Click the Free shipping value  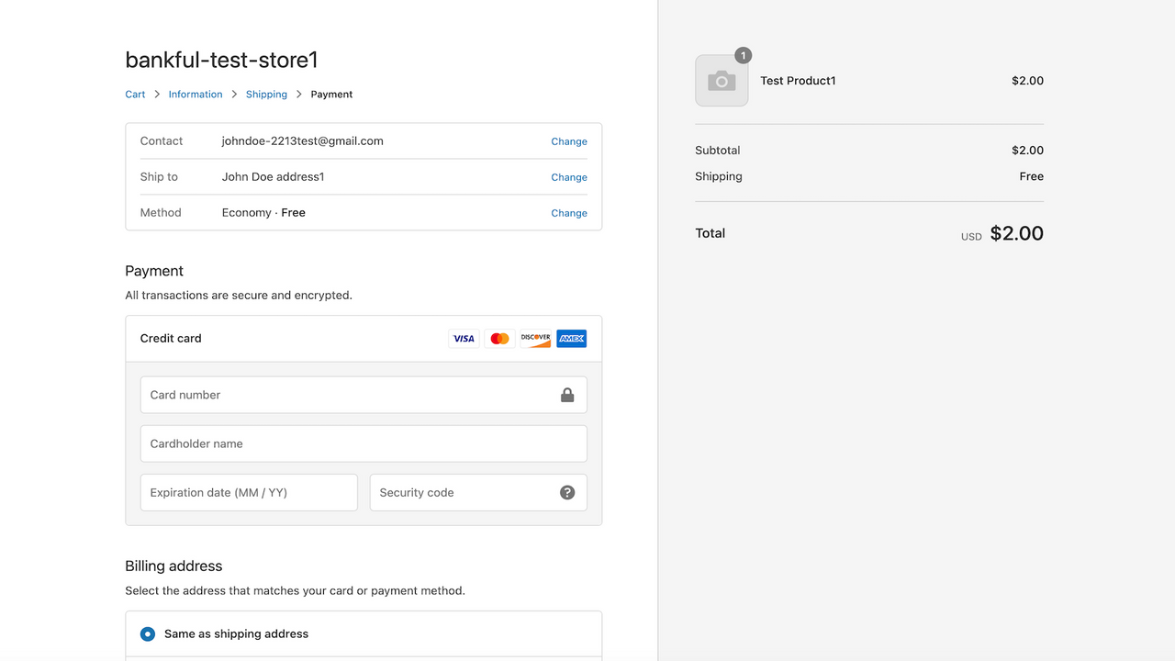[x=1032, y=176]
